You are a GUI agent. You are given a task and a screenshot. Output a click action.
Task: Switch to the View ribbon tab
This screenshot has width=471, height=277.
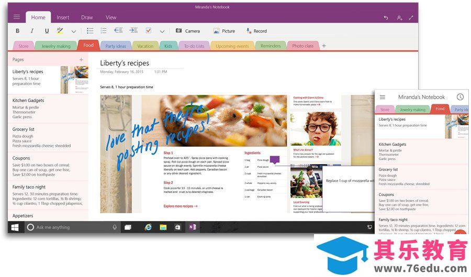(x=111, y=17)
